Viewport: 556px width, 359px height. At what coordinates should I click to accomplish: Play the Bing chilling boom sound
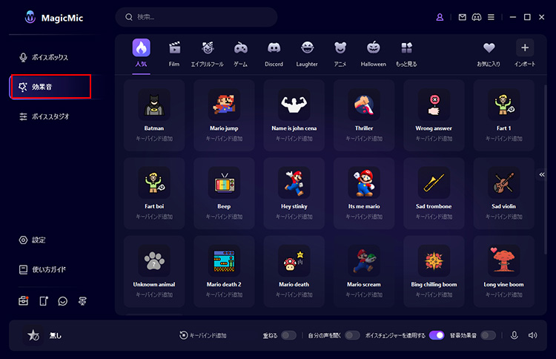click(x=434, y=261)
